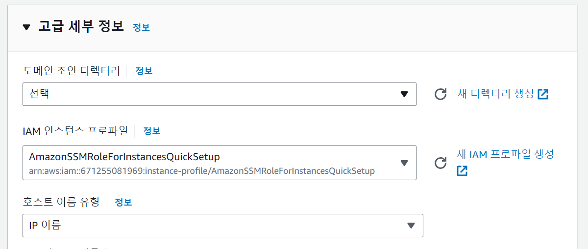Open the IP 이름 hostname type dropdown
The width and height of the screenshot is (588, 249).
(223, 226)
